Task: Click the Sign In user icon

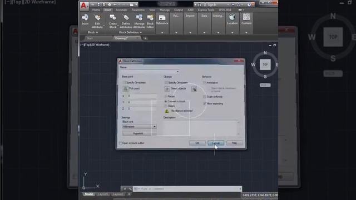Action: 205,5
